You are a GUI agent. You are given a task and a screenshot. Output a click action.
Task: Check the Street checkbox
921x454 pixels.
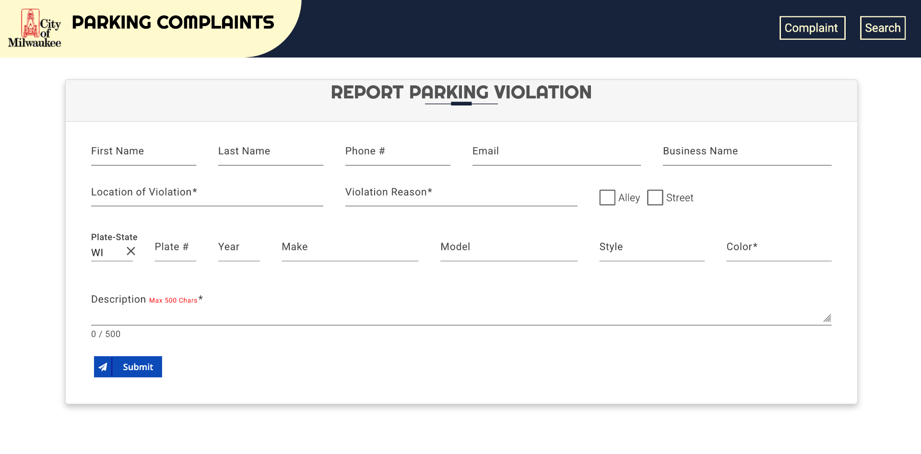tap(655, 198)
